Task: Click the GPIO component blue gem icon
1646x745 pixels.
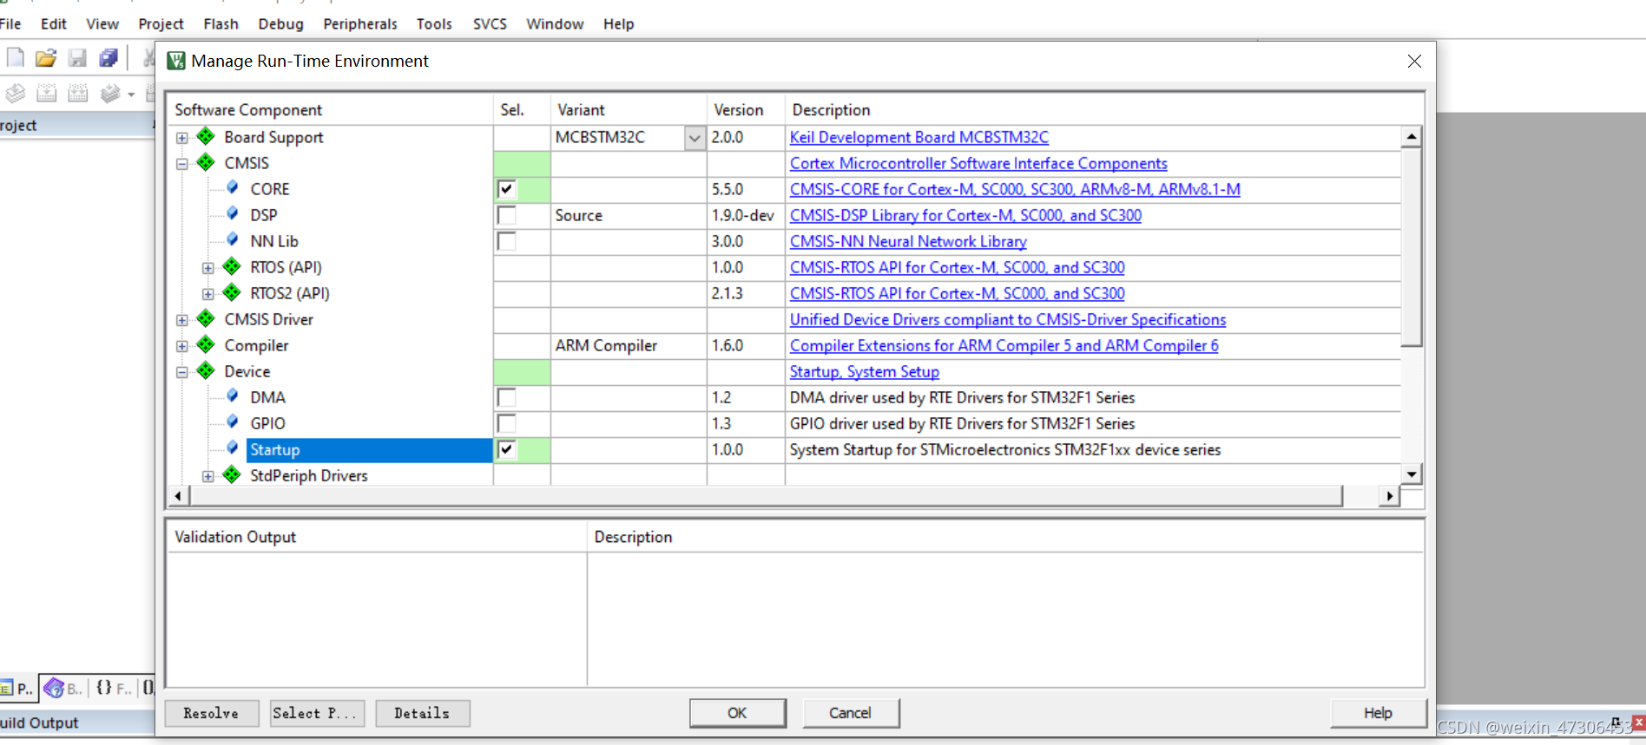Action: [233, 422]
